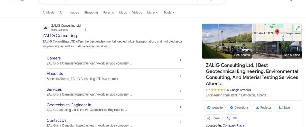Click the red map location pin

pyautogui.click(x=277, y=32)
